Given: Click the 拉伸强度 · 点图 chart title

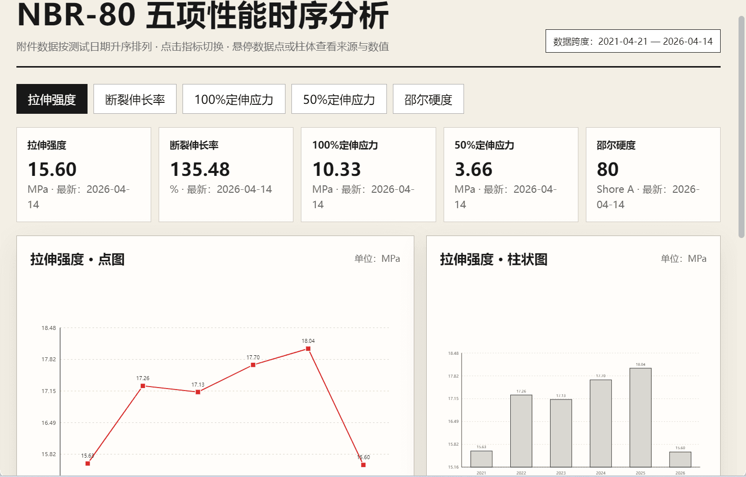Looking at the screenshot, I should click(x=77, y=259).
